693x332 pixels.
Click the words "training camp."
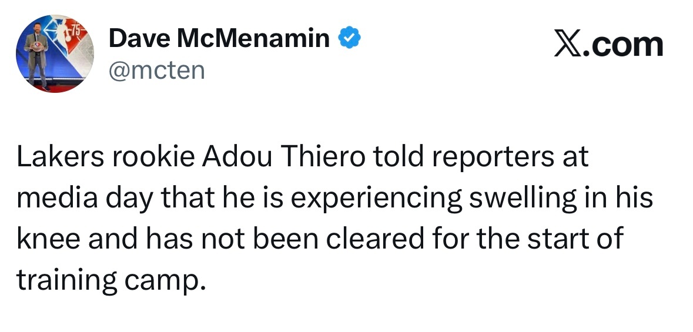pyautogui.click(x=111, y=280)
